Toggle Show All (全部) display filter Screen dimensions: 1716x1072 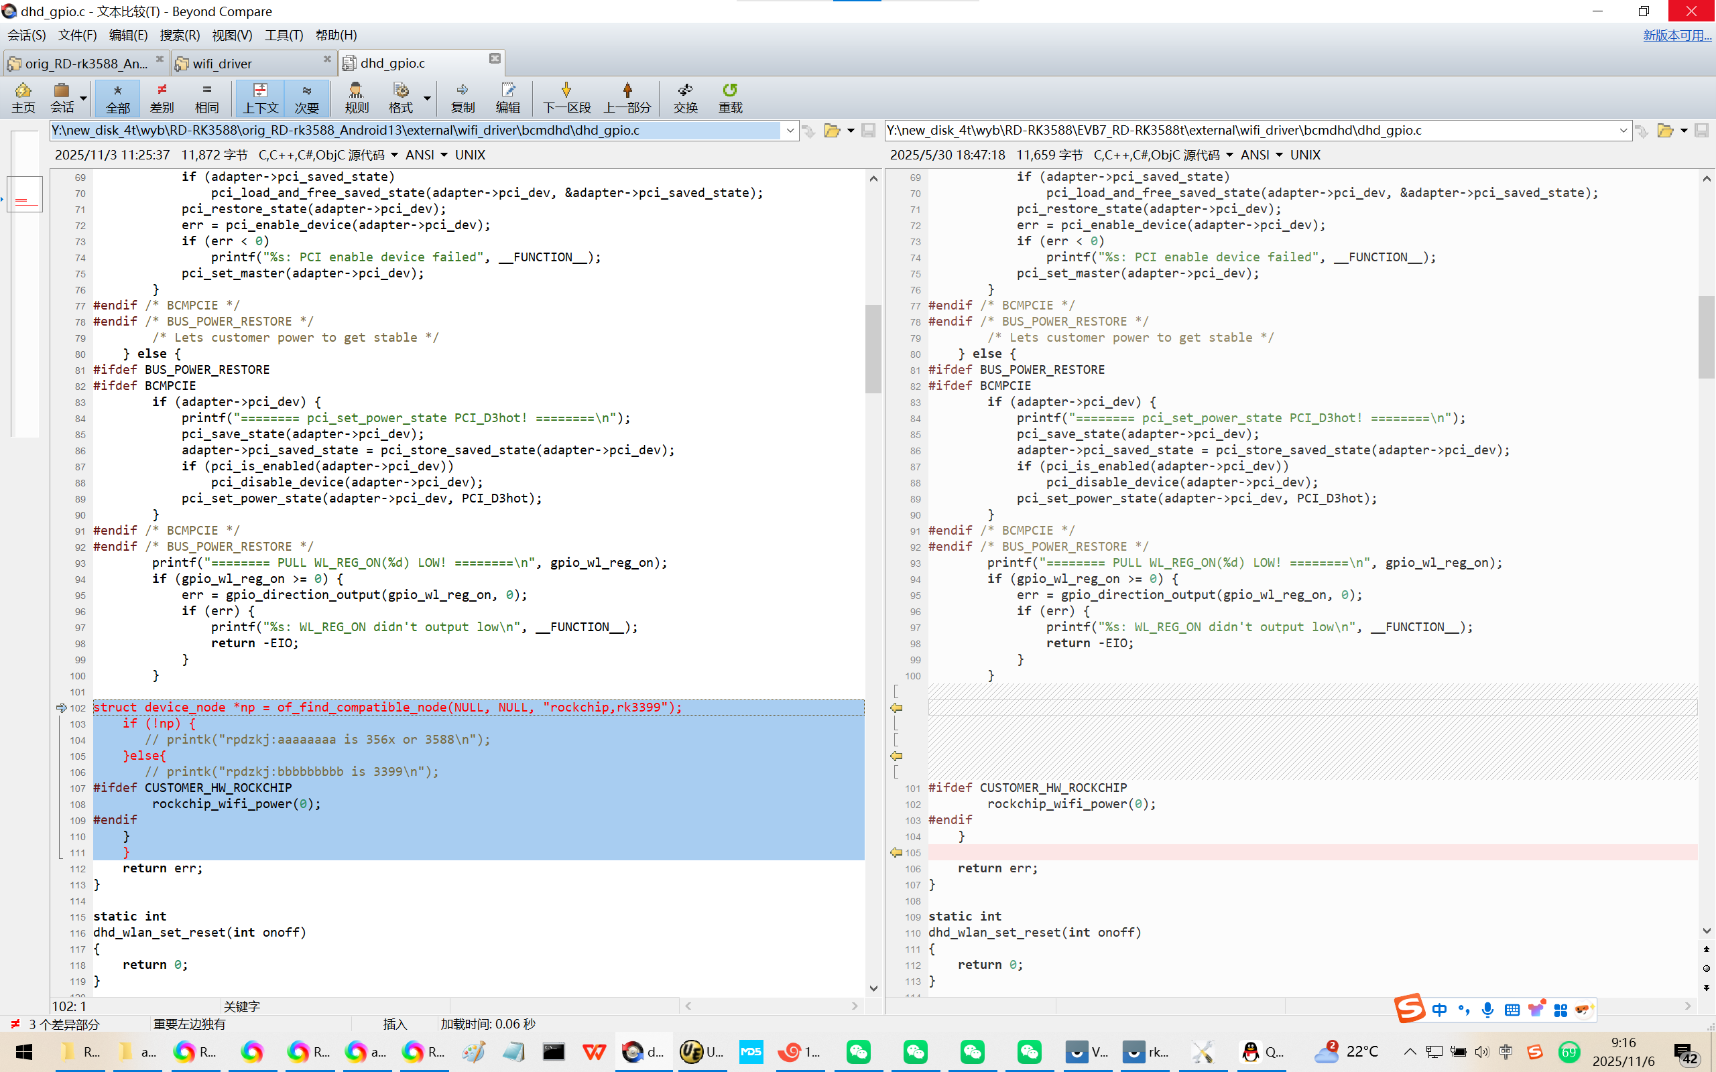(x=118, y=97)
